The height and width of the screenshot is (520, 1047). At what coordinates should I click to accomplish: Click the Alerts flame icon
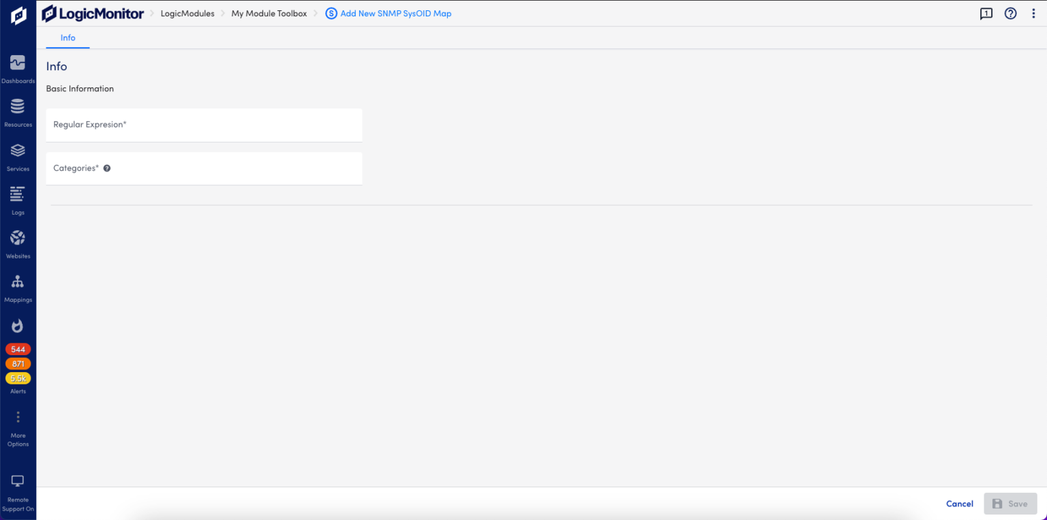click(x=18, y=326)
